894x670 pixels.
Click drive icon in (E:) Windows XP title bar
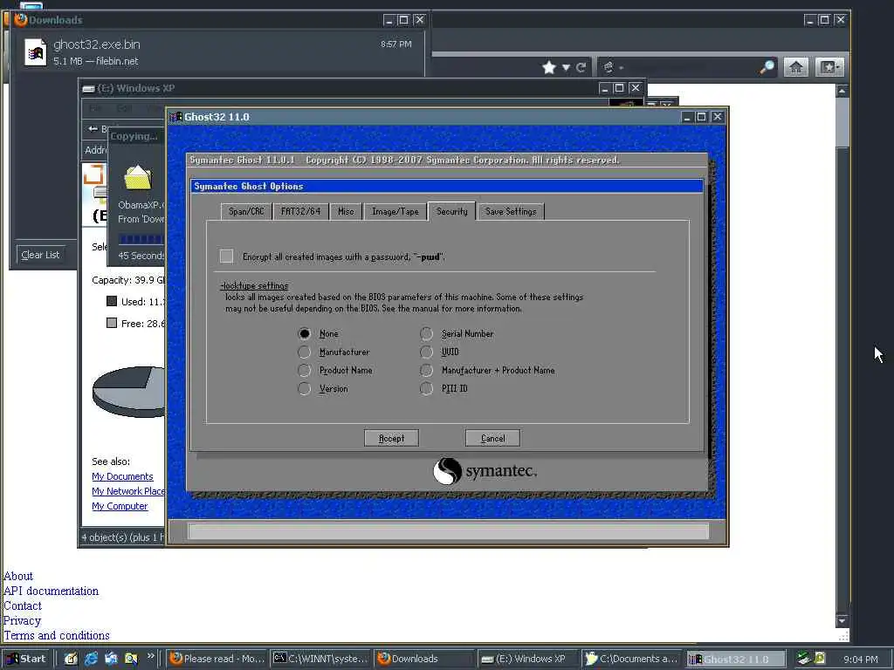pyautogui.click(x=88, y=88)
